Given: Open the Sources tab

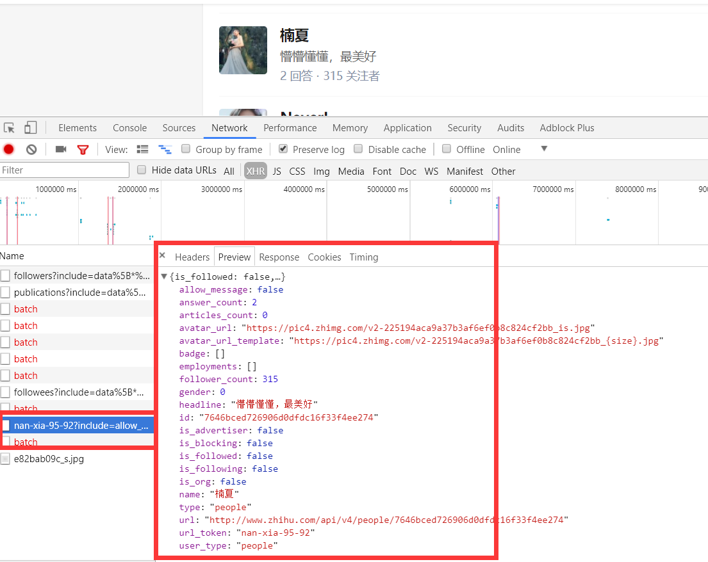Looking at the screenshot, I should click(179, 128).
